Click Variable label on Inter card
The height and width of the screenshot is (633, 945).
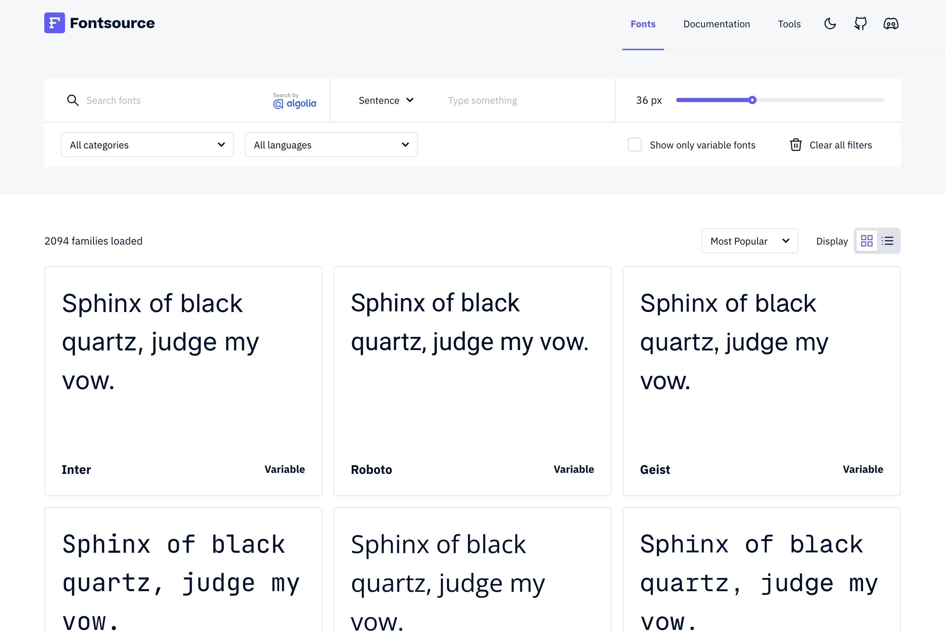[285, 469]
